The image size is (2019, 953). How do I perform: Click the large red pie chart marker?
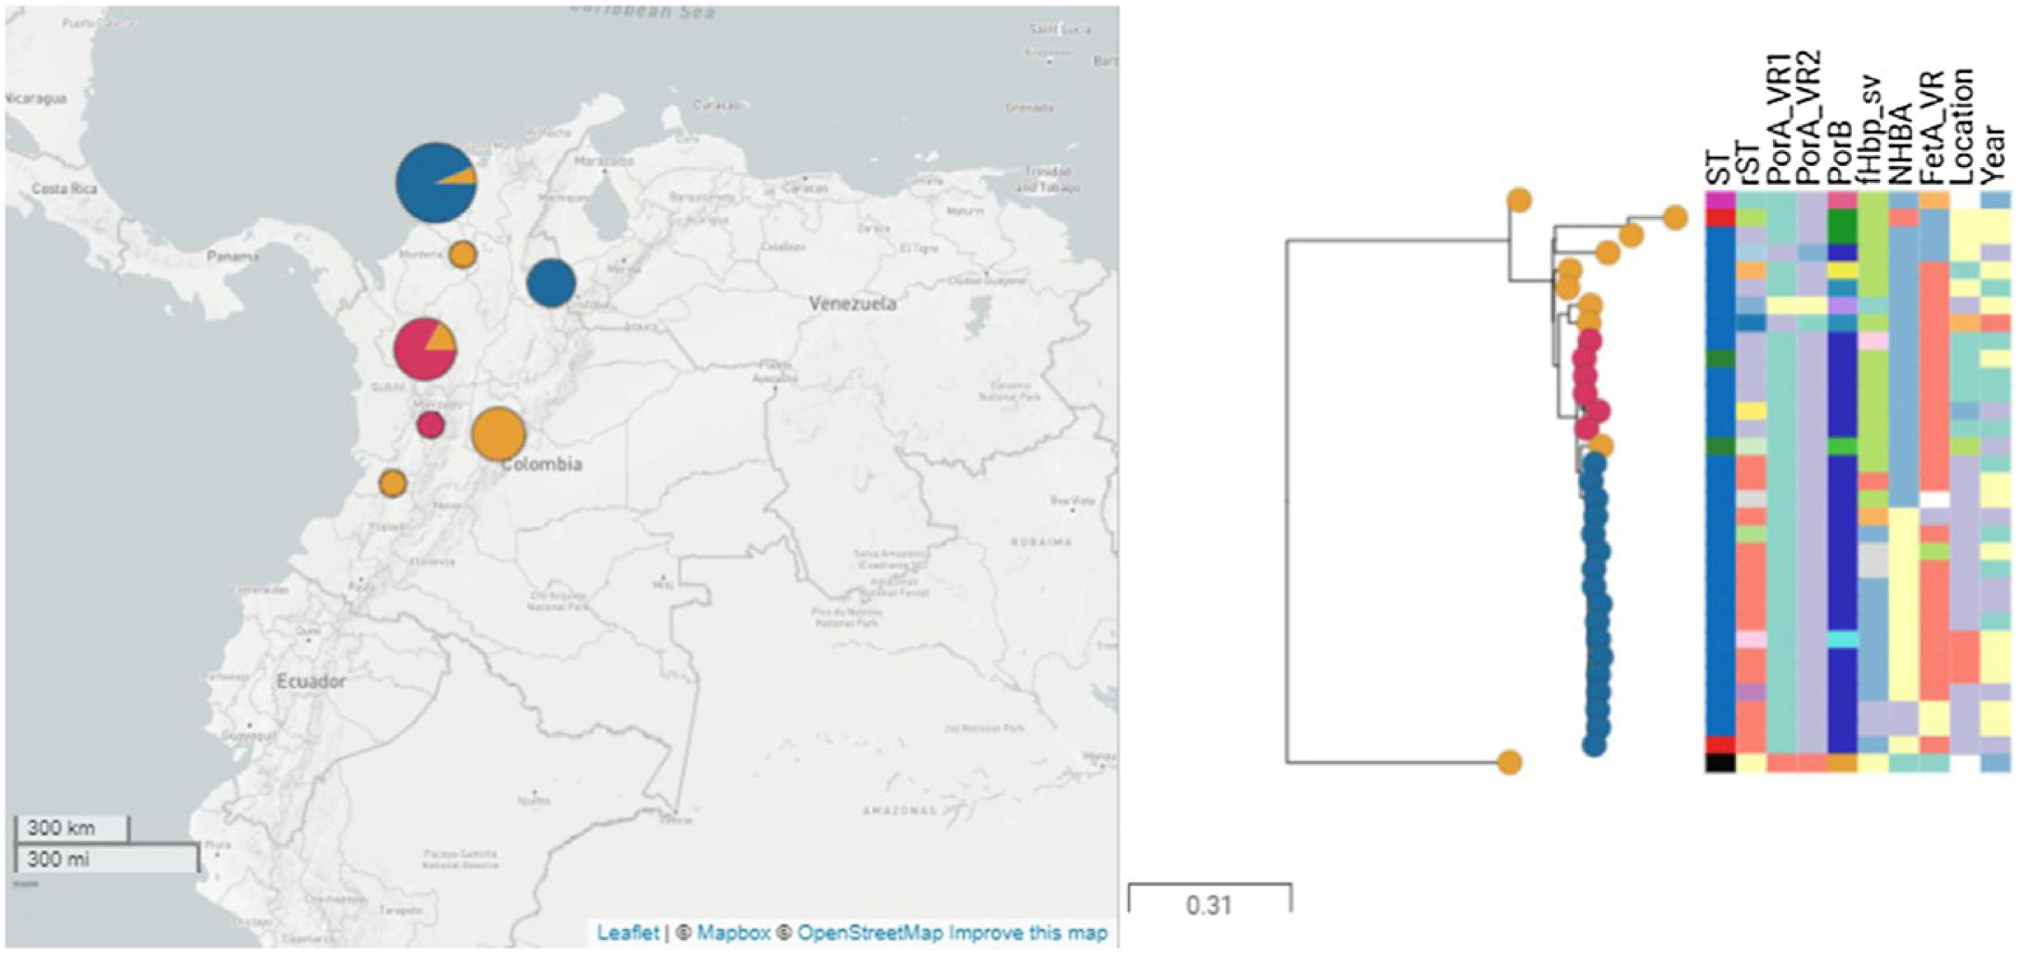[x=424, y=349]
